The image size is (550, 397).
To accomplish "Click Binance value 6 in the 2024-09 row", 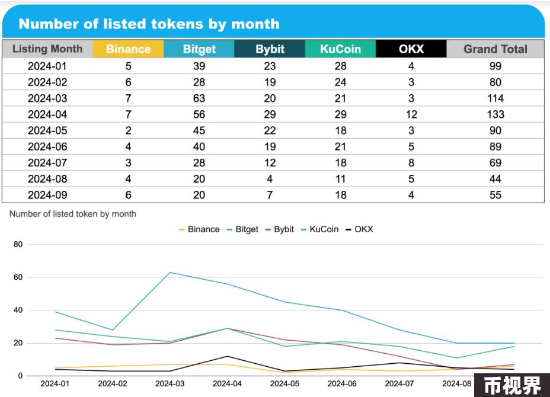I will [129, 195].
